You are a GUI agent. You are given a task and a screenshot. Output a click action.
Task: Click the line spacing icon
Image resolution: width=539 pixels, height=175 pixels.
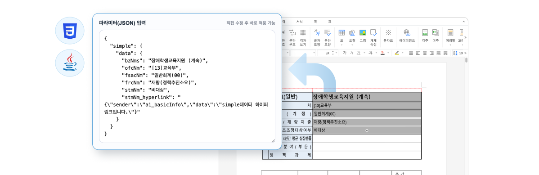tap(455, 53)
